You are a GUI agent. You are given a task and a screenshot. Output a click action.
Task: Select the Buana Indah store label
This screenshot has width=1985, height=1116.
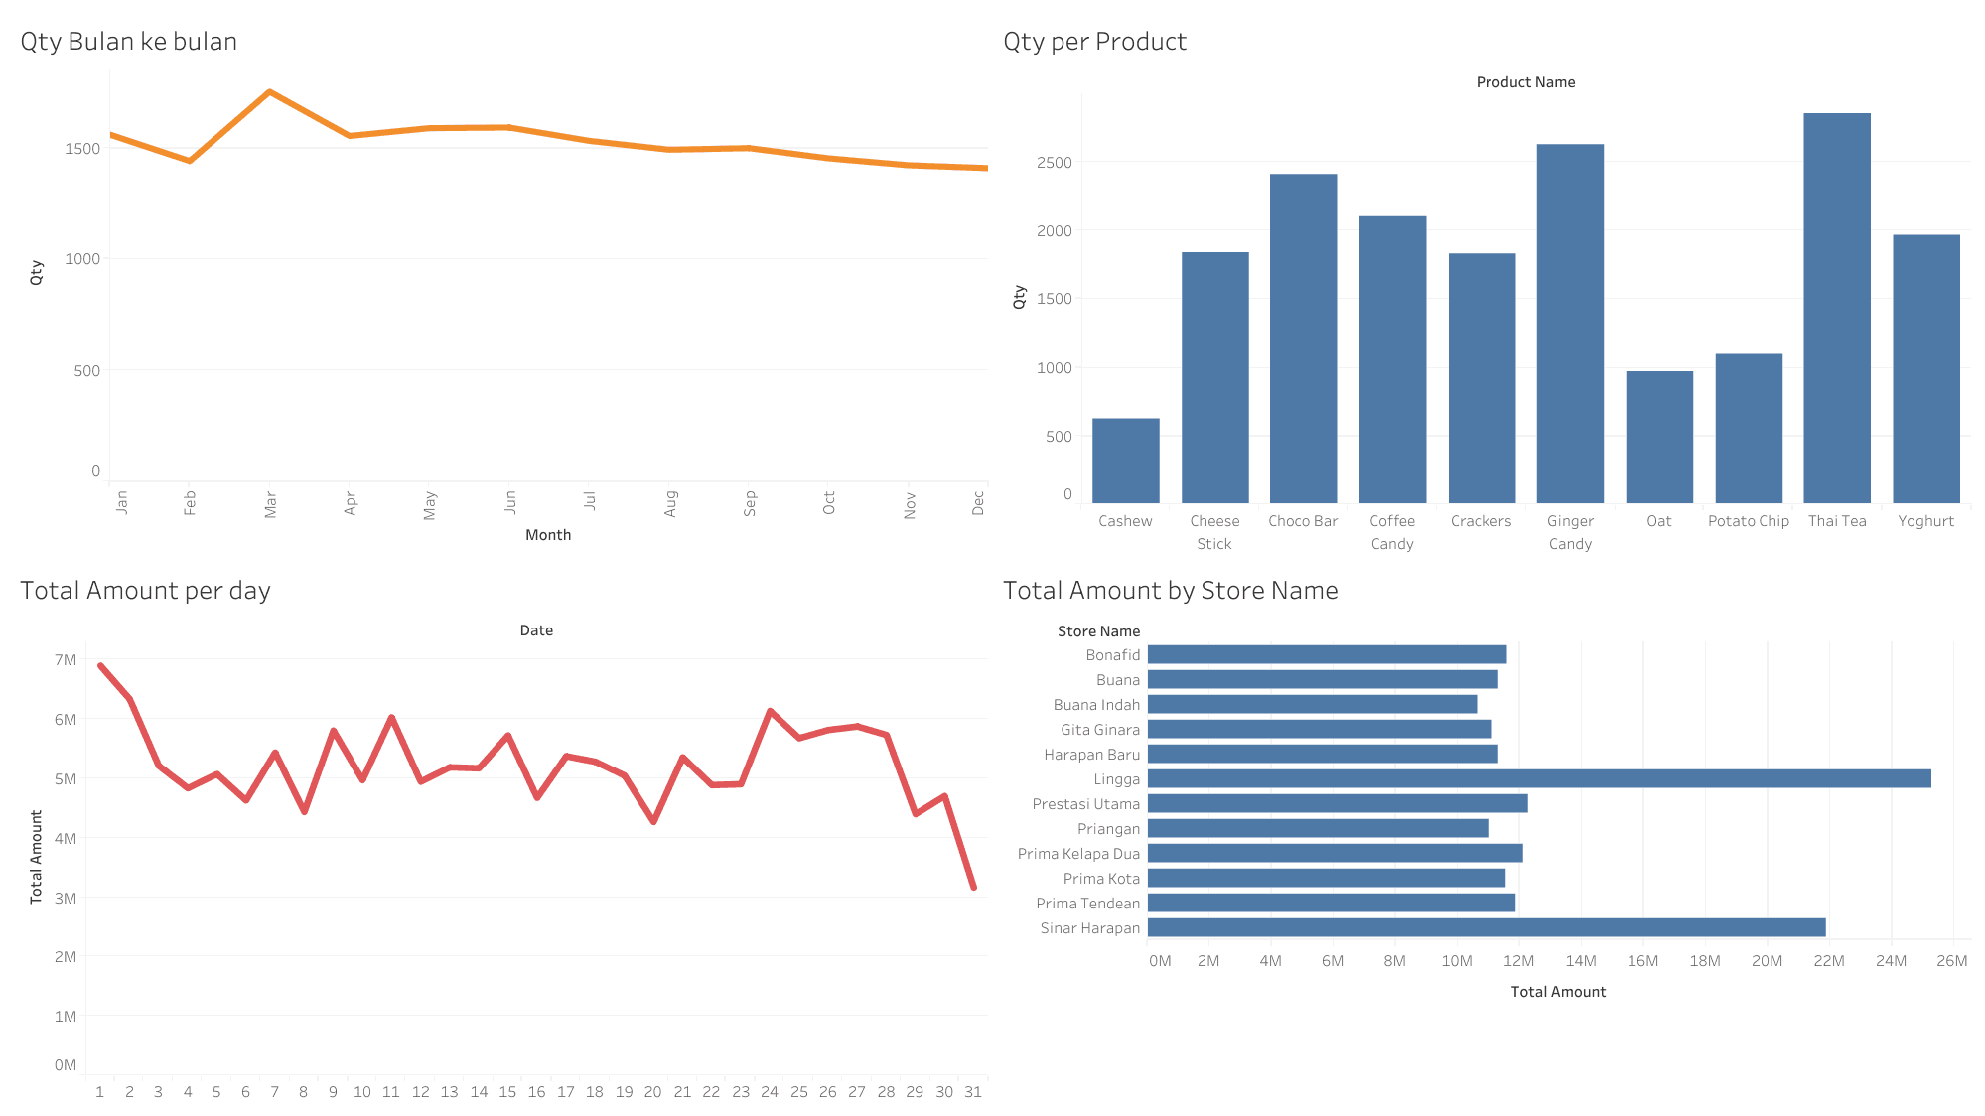[1096, 705]
